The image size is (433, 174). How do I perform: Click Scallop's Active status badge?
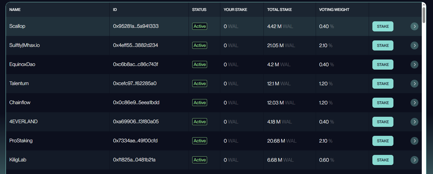pos(200,26)
